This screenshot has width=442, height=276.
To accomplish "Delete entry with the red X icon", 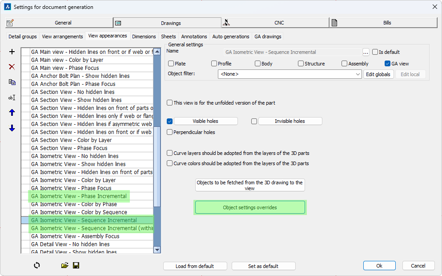I will coord(12,67).
